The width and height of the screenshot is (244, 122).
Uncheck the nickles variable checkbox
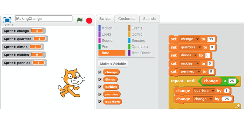pos(100,87)
